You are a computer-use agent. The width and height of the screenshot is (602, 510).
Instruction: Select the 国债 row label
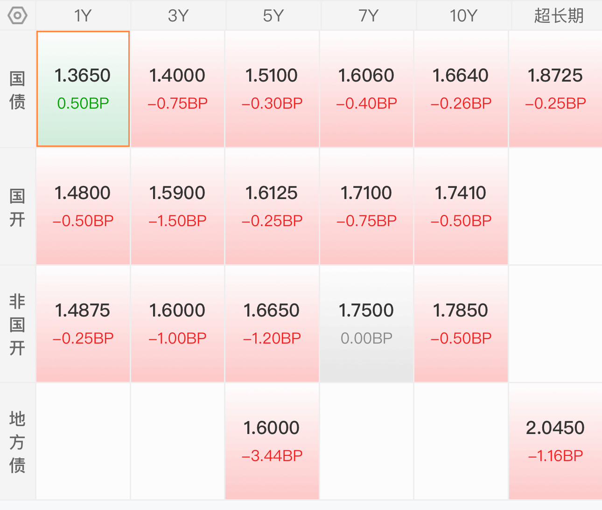tap(17, 90)
